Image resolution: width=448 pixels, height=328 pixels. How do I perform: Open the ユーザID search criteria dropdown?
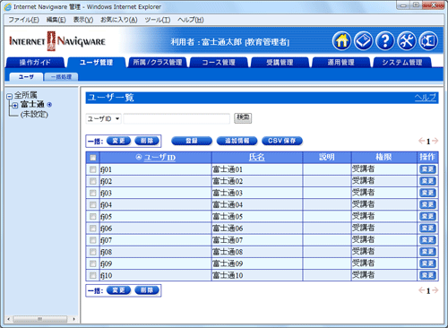point(104,118)
